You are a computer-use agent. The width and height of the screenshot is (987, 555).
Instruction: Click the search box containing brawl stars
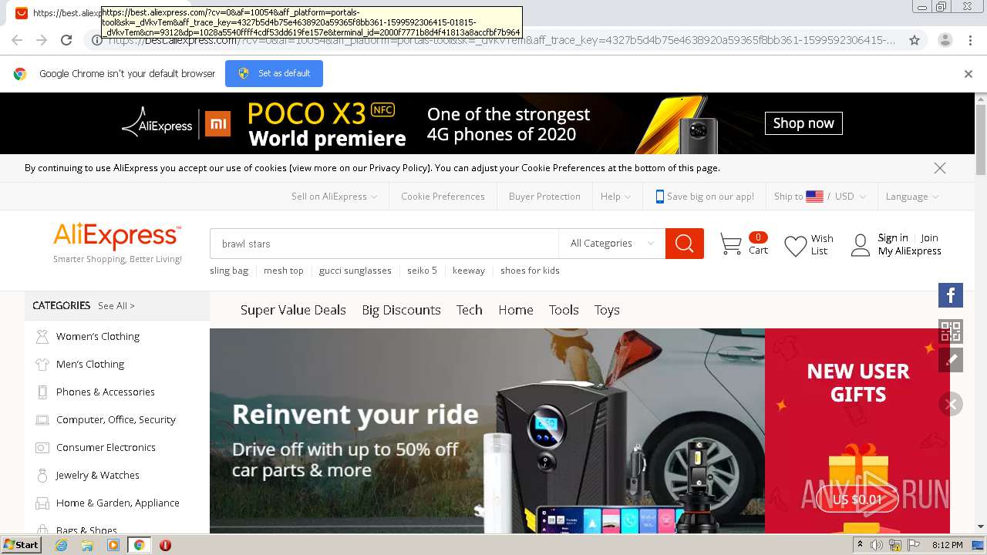[x=384, y=244]
